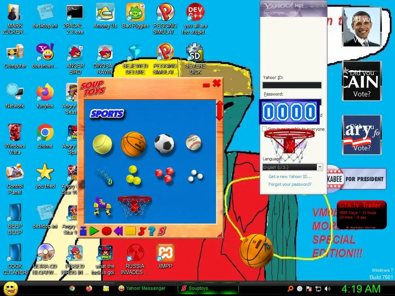Click the KABEE FOR PRESIDENT gadget
Screen dimensions: 395x296
point(356,179)
